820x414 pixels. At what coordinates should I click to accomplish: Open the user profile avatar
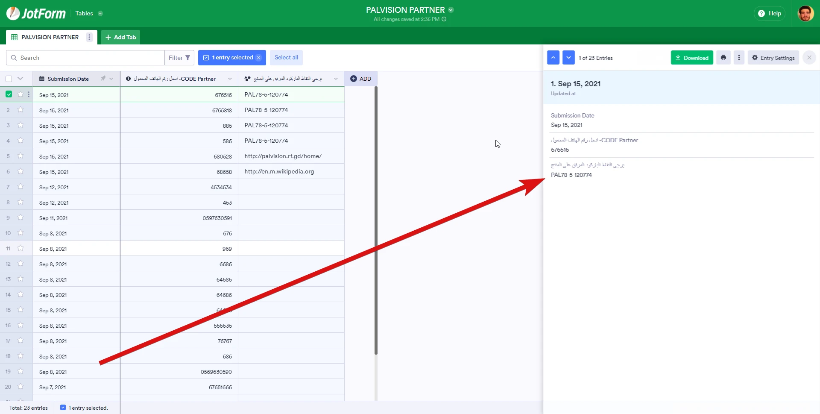(805, 14)
